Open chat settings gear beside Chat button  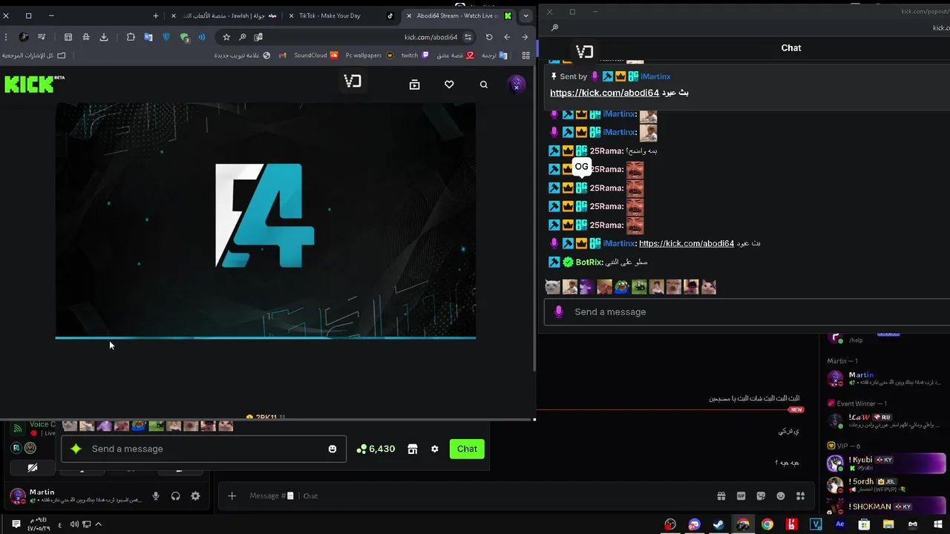[x=435, y=449]
